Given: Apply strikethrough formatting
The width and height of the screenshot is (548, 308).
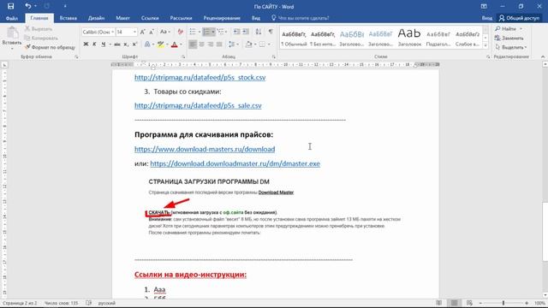Looking at the screenshot, I should tap(117, 44).
